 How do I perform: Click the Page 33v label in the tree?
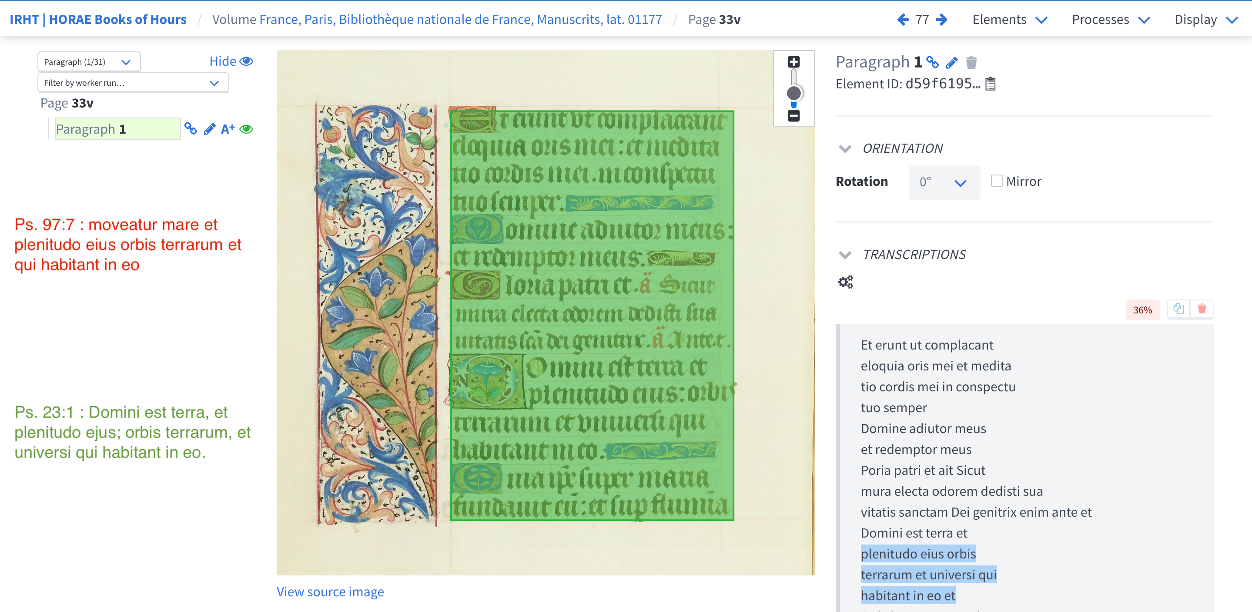pyautogui.click(x=67, y=103)
